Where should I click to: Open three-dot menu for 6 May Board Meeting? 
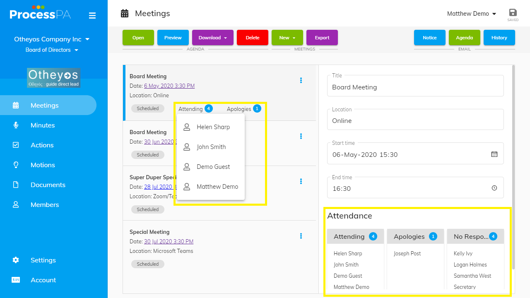pyautogui.click(x=301, y=80)
